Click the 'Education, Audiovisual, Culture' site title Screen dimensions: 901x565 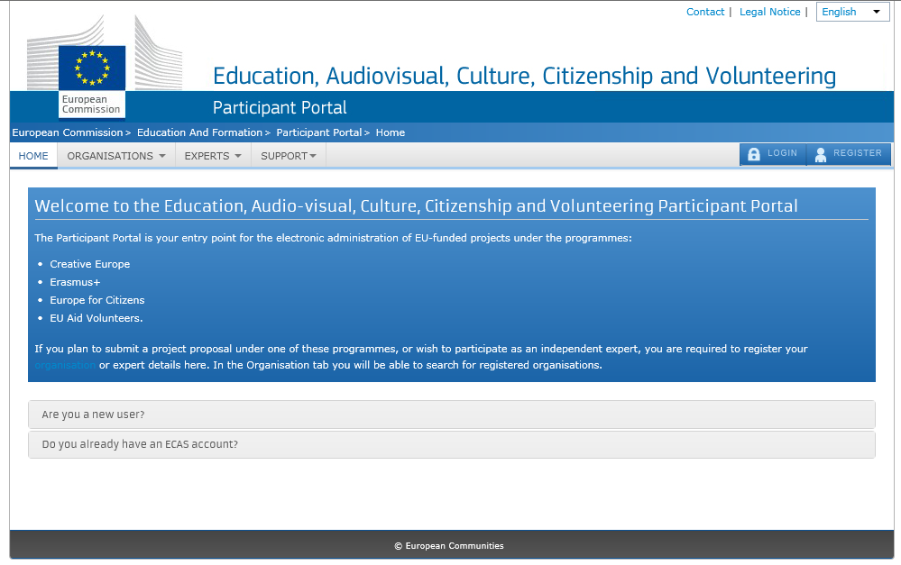(x=524, y=77)
